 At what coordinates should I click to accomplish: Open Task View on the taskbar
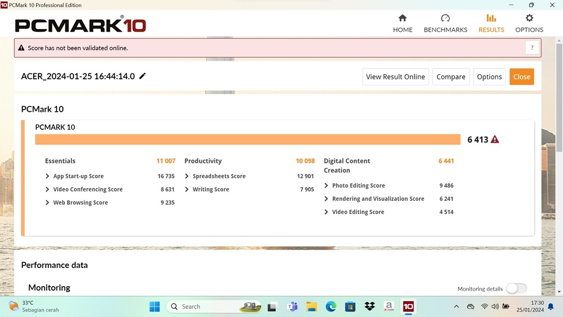272,307
